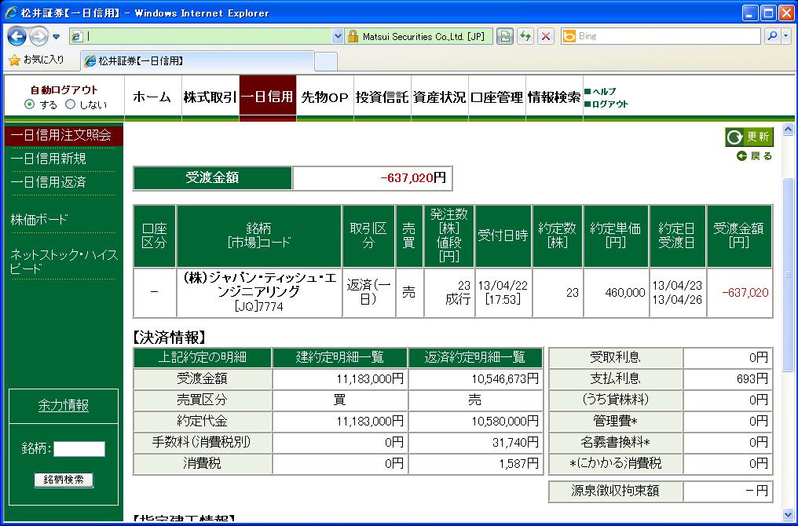
Task: Switch to the 資産状況 tab
Action: (x=440, y=97)
